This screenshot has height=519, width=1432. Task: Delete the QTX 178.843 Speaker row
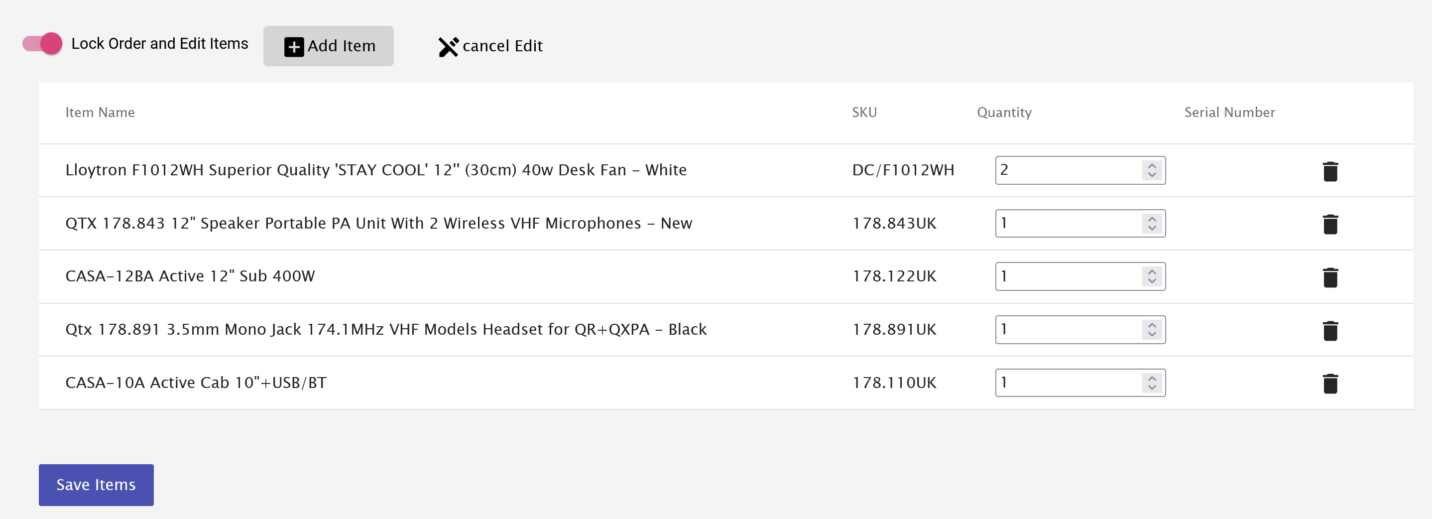1330,224
